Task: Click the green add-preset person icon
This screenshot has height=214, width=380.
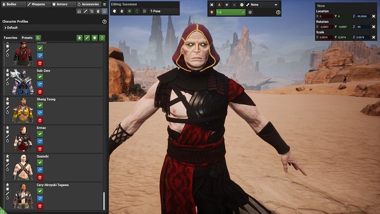Action: 38,38
